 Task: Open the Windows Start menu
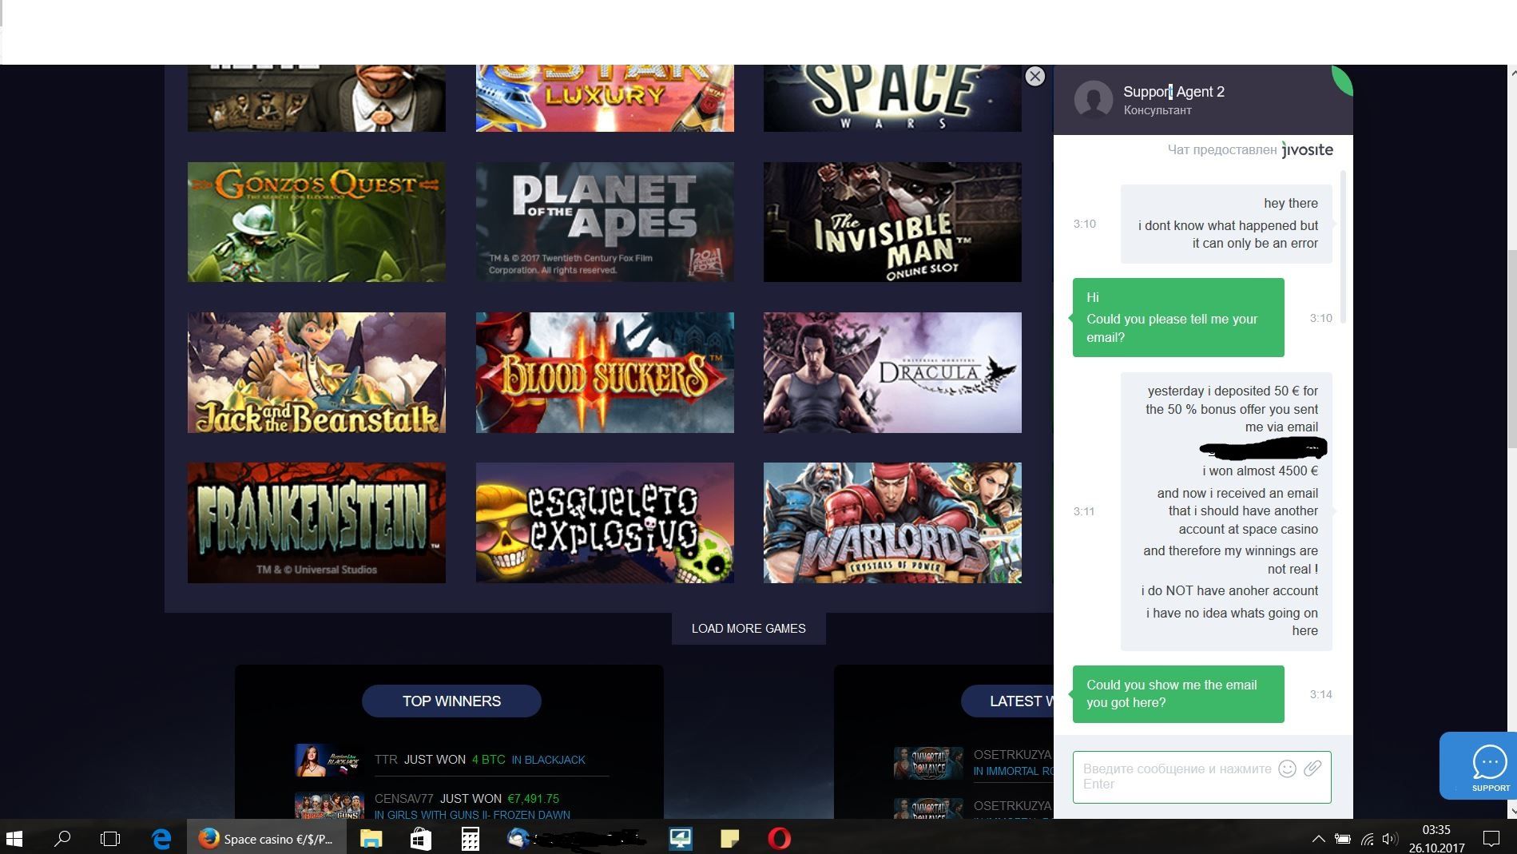tap(14, 838)
